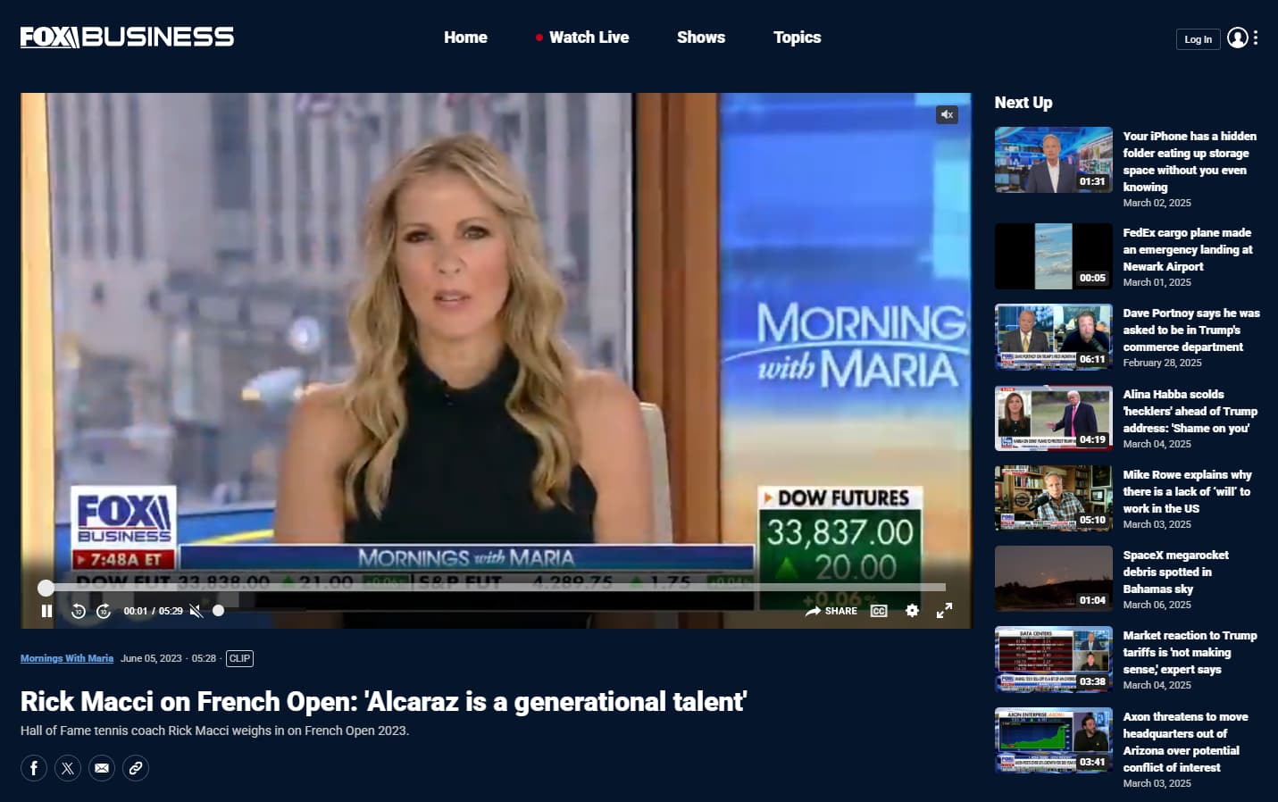Screen dimensions: 1278x802
Task: Copy the article link icon
Action: pos(136,768)
